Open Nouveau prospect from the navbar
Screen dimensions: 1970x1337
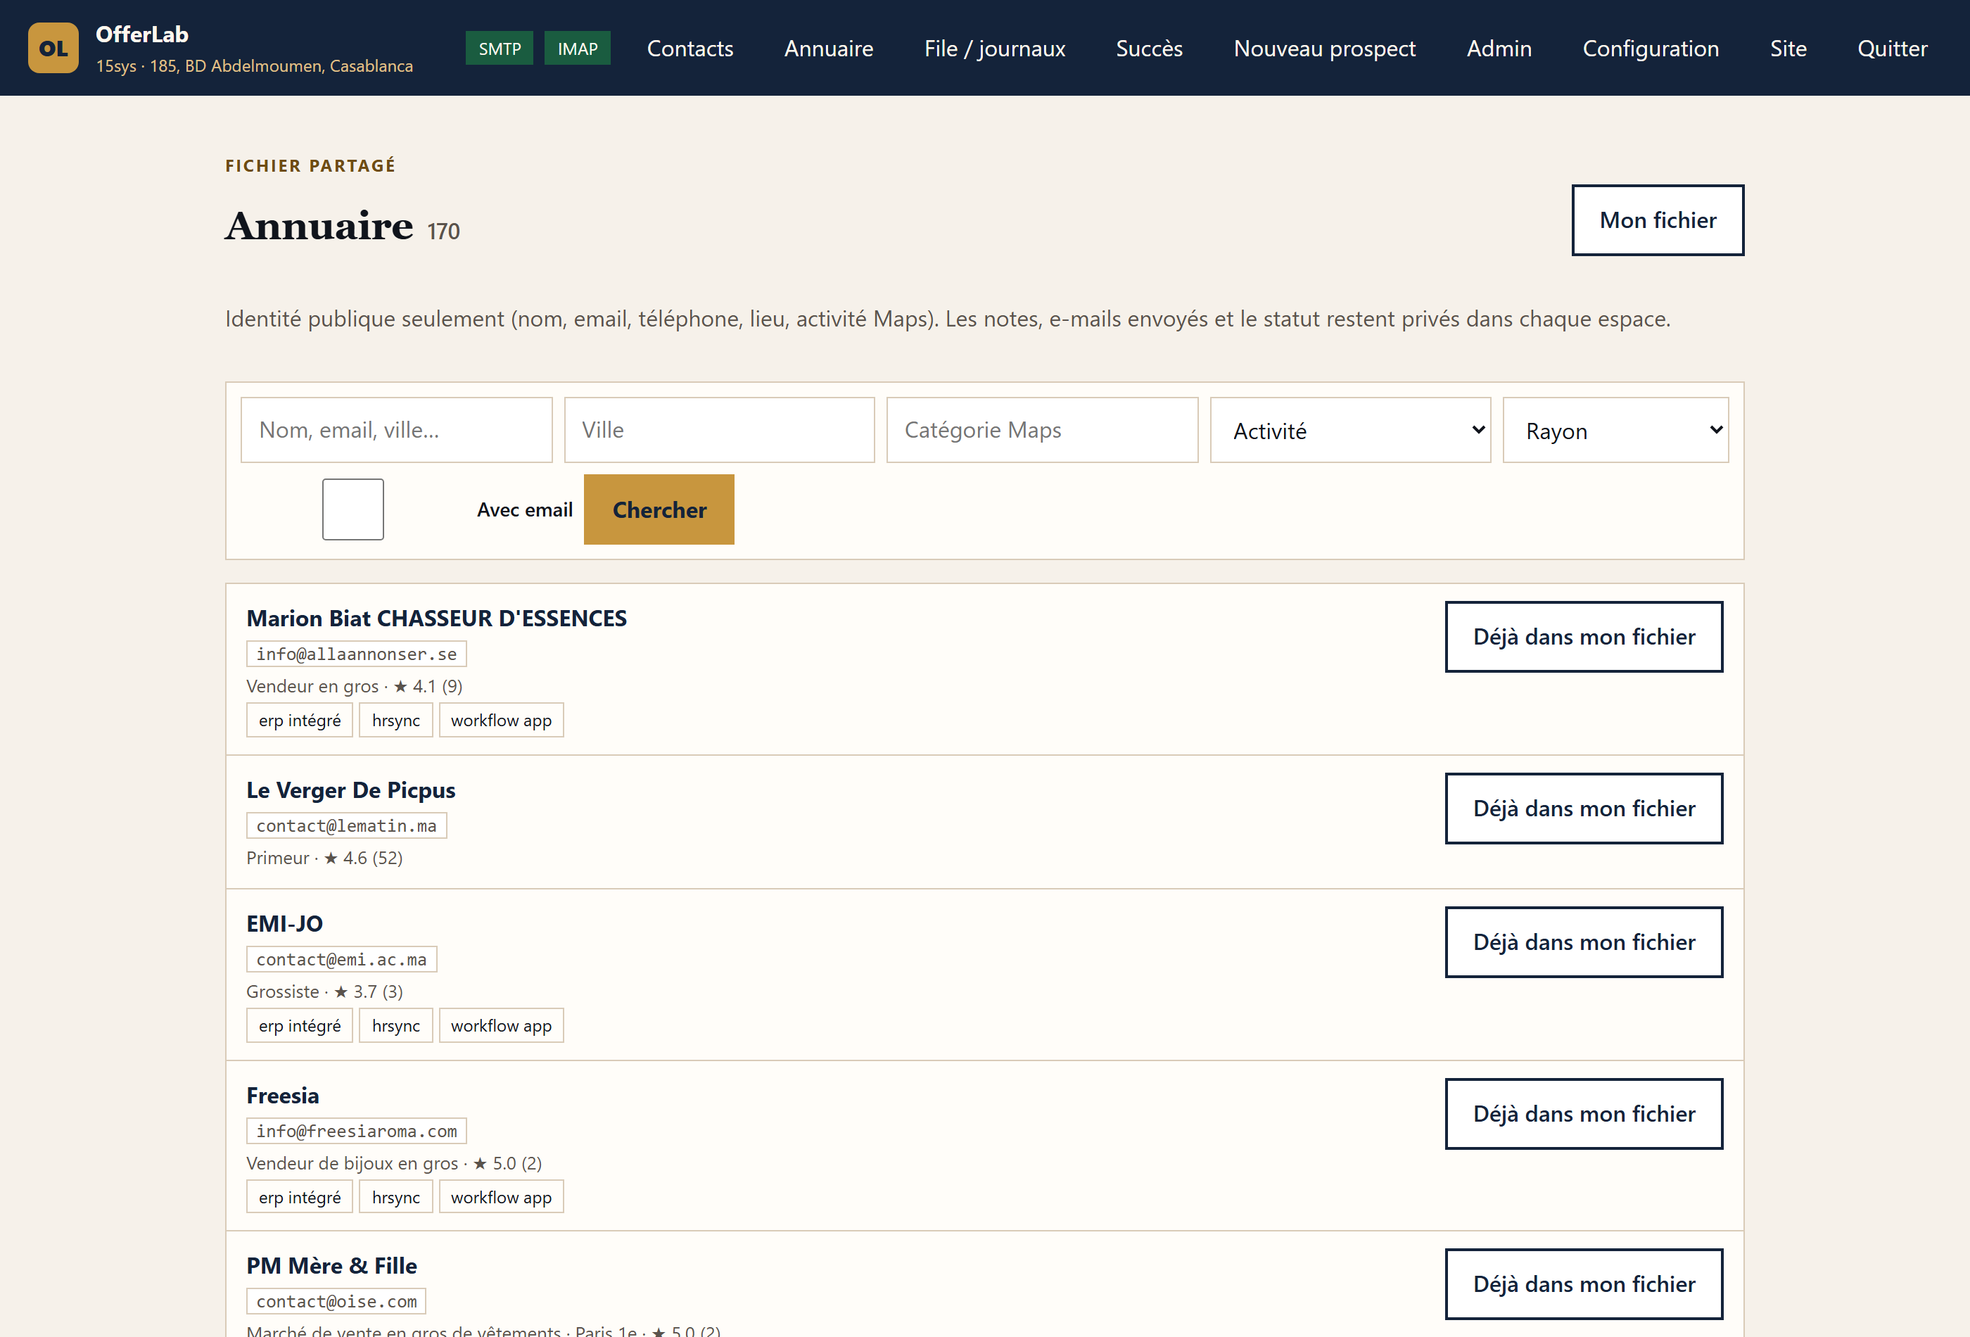(x=1324, y=49)
